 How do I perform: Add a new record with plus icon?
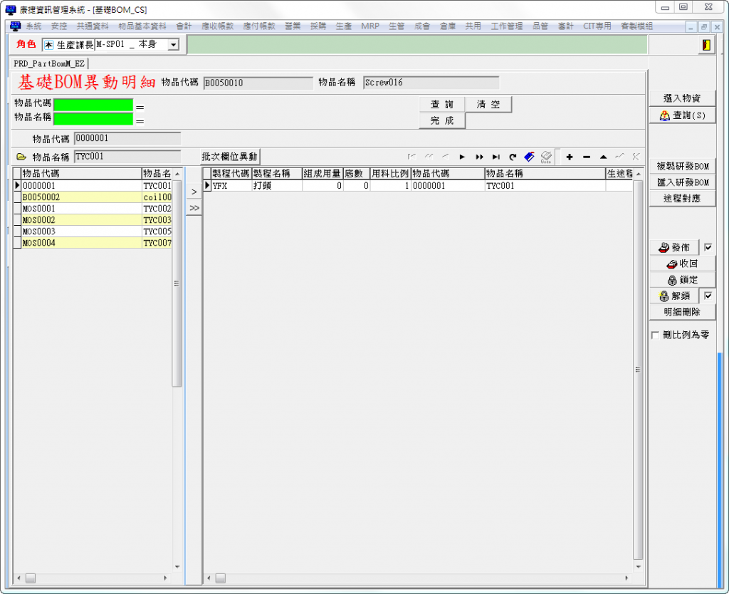(570, 157)
